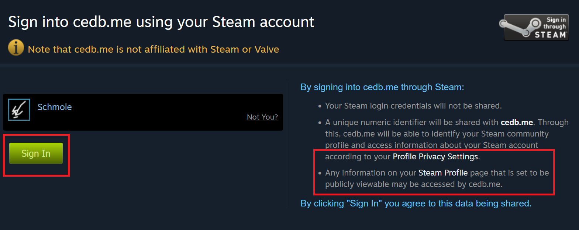Image resolution: width=579 pixels, height=230 pixels.
Task: Click the bold cedb.me link
Action: coord(517,123)
